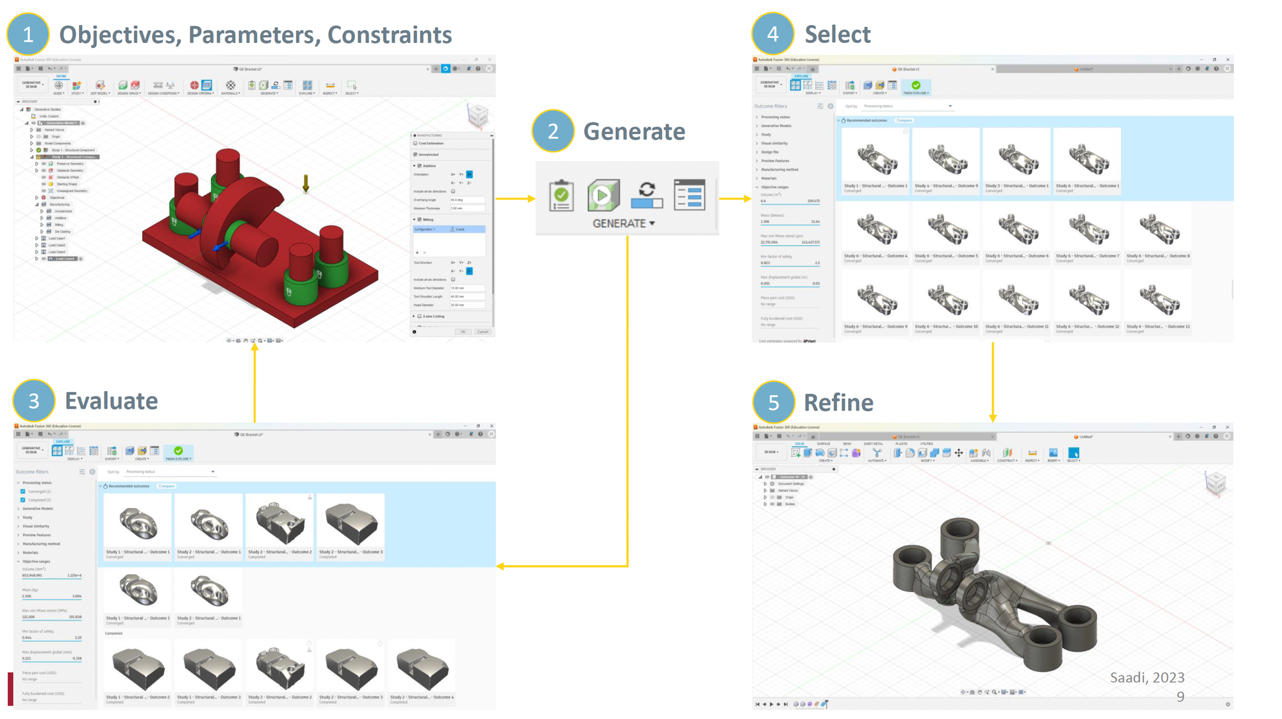This screenshot has width=1282, height=719.
Task: Switch to the SHEET METAL tab
Action: 873,444
